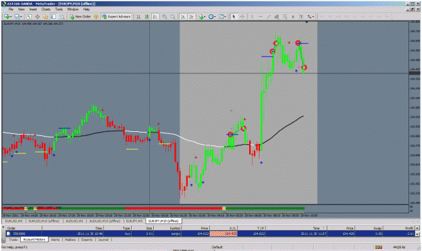Expand the Periods dropdown arrow
The width and height of the screenshot is (422, 251).
pyautogui.click(x=215, y=17)
